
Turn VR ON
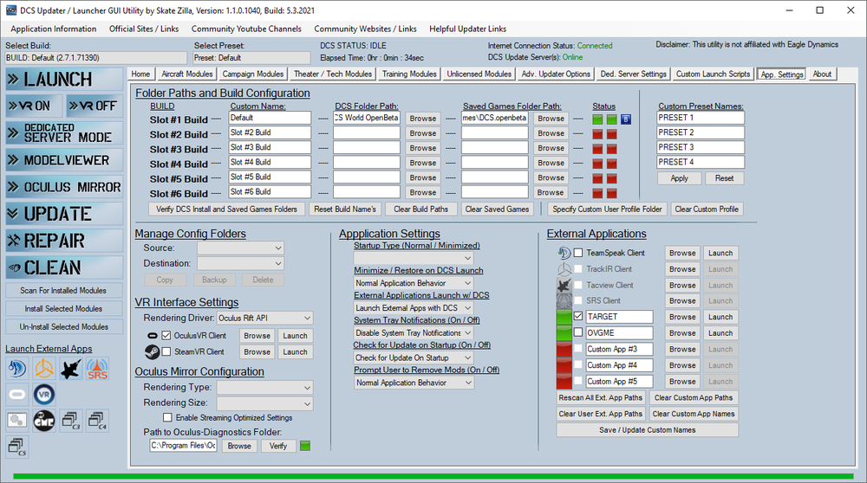click(x=35, y=106)
